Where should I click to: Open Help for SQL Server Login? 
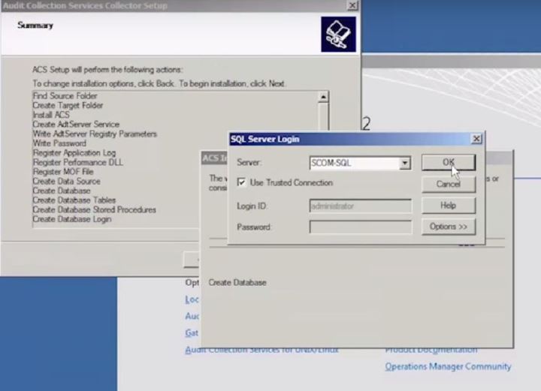tap(448, 206)
